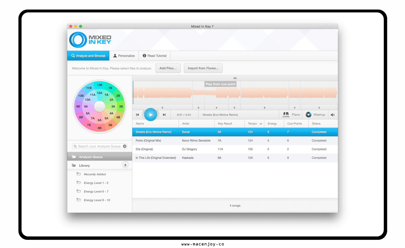Image resolution: width=405 pixels, height=248 pixels.
Task: Click artist DJ Gregory cell
Action: [189, 149]
